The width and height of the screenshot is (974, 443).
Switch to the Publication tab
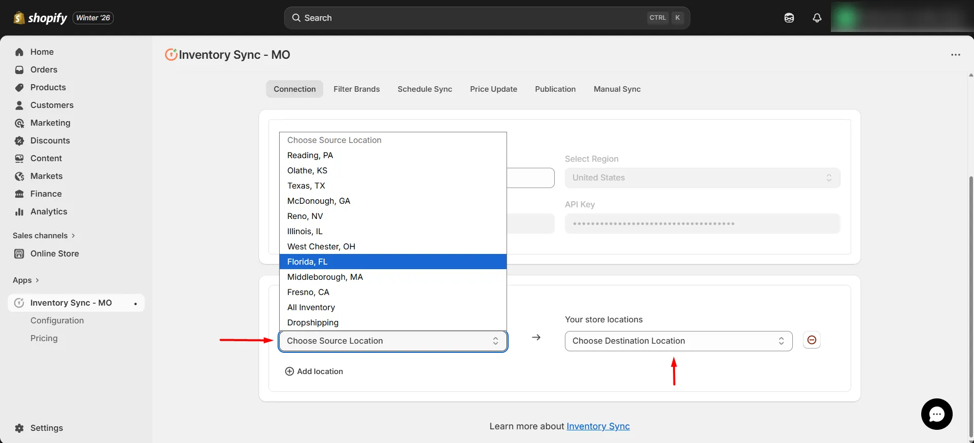555,89
